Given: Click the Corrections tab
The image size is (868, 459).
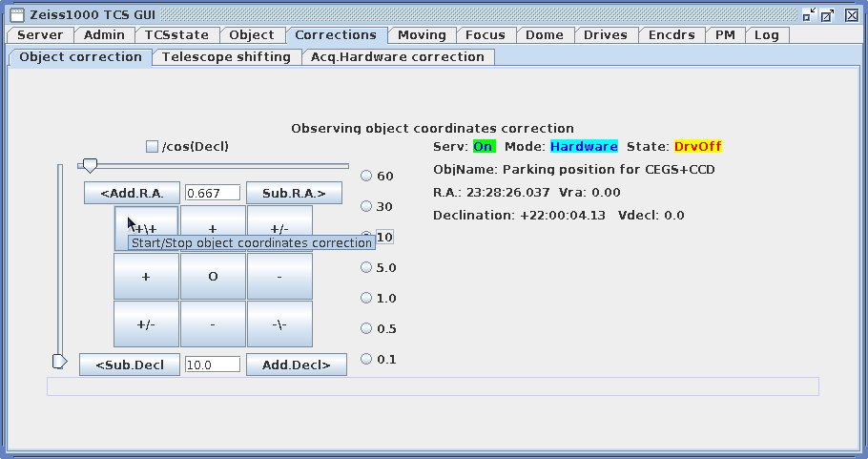Looking at the screenshot, I should [x=336, y=35].
